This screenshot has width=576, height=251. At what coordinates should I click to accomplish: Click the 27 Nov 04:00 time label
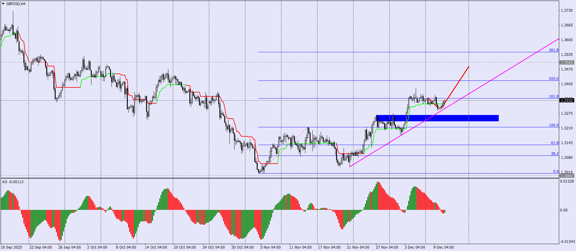pyautogui.click(x=387, y=247)
